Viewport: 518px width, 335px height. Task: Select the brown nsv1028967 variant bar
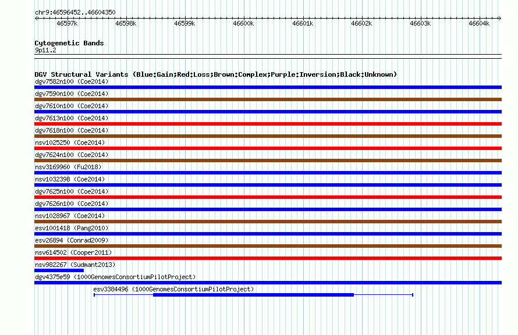coord(268,222)
